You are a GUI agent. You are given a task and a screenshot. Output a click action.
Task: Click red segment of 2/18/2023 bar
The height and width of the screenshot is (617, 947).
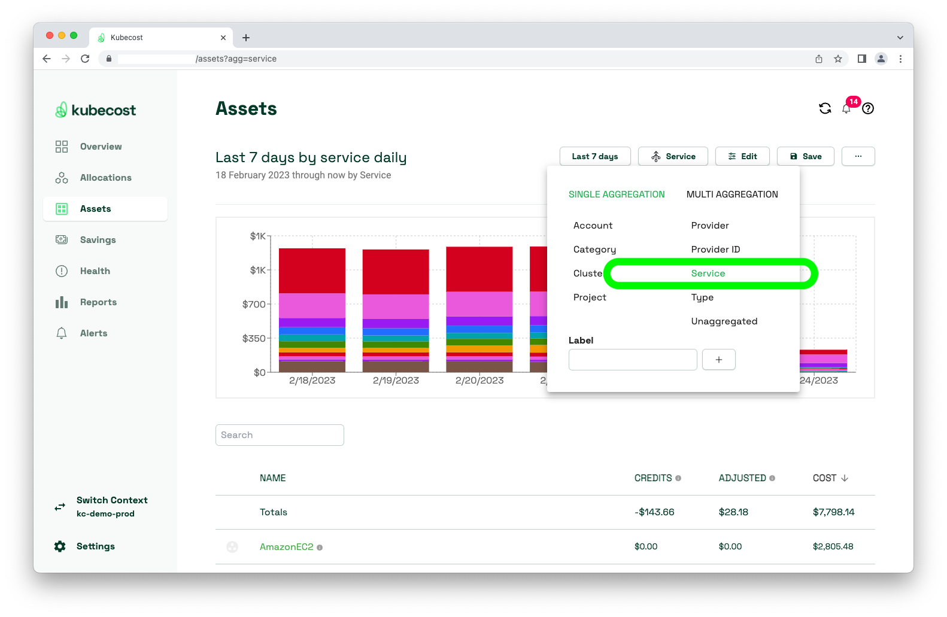[312, 270]
